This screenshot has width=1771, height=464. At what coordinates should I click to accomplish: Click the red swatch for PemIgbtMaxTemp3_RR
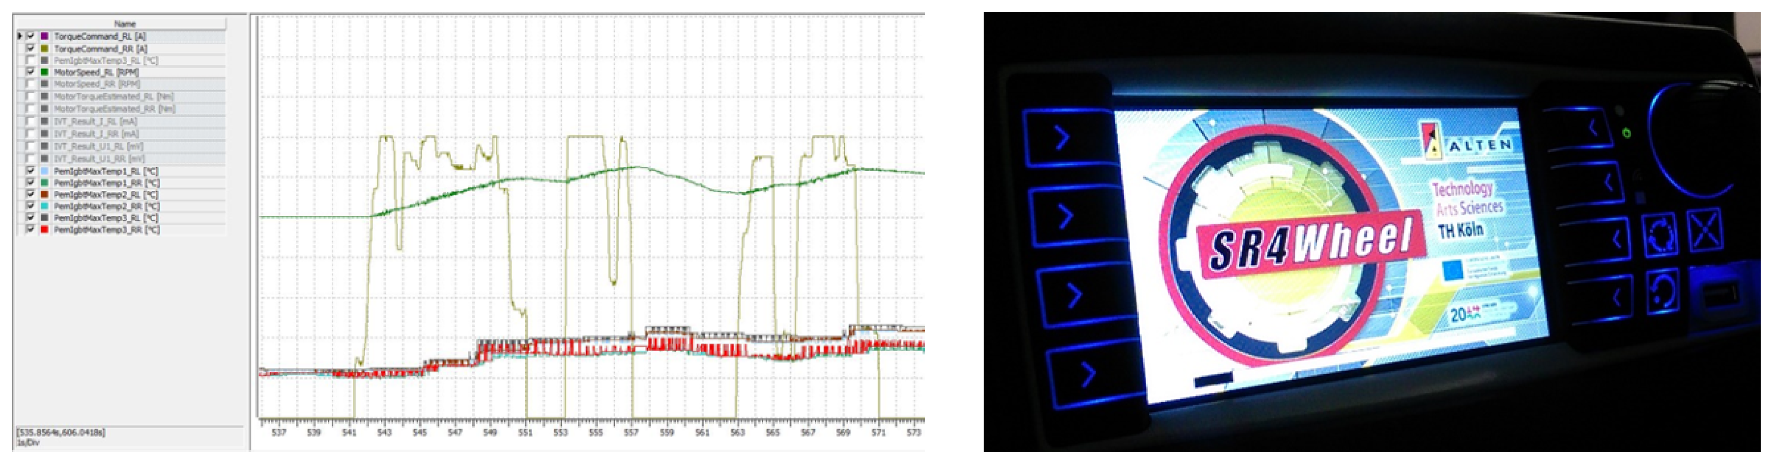click(45, 229)
